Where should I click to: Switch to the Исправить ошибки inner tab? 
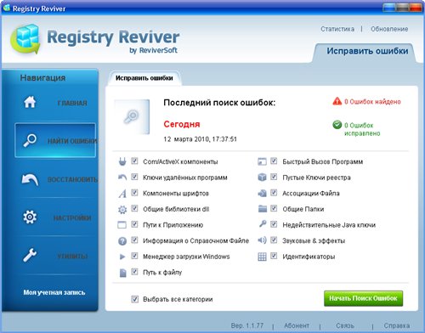(144, 78)
